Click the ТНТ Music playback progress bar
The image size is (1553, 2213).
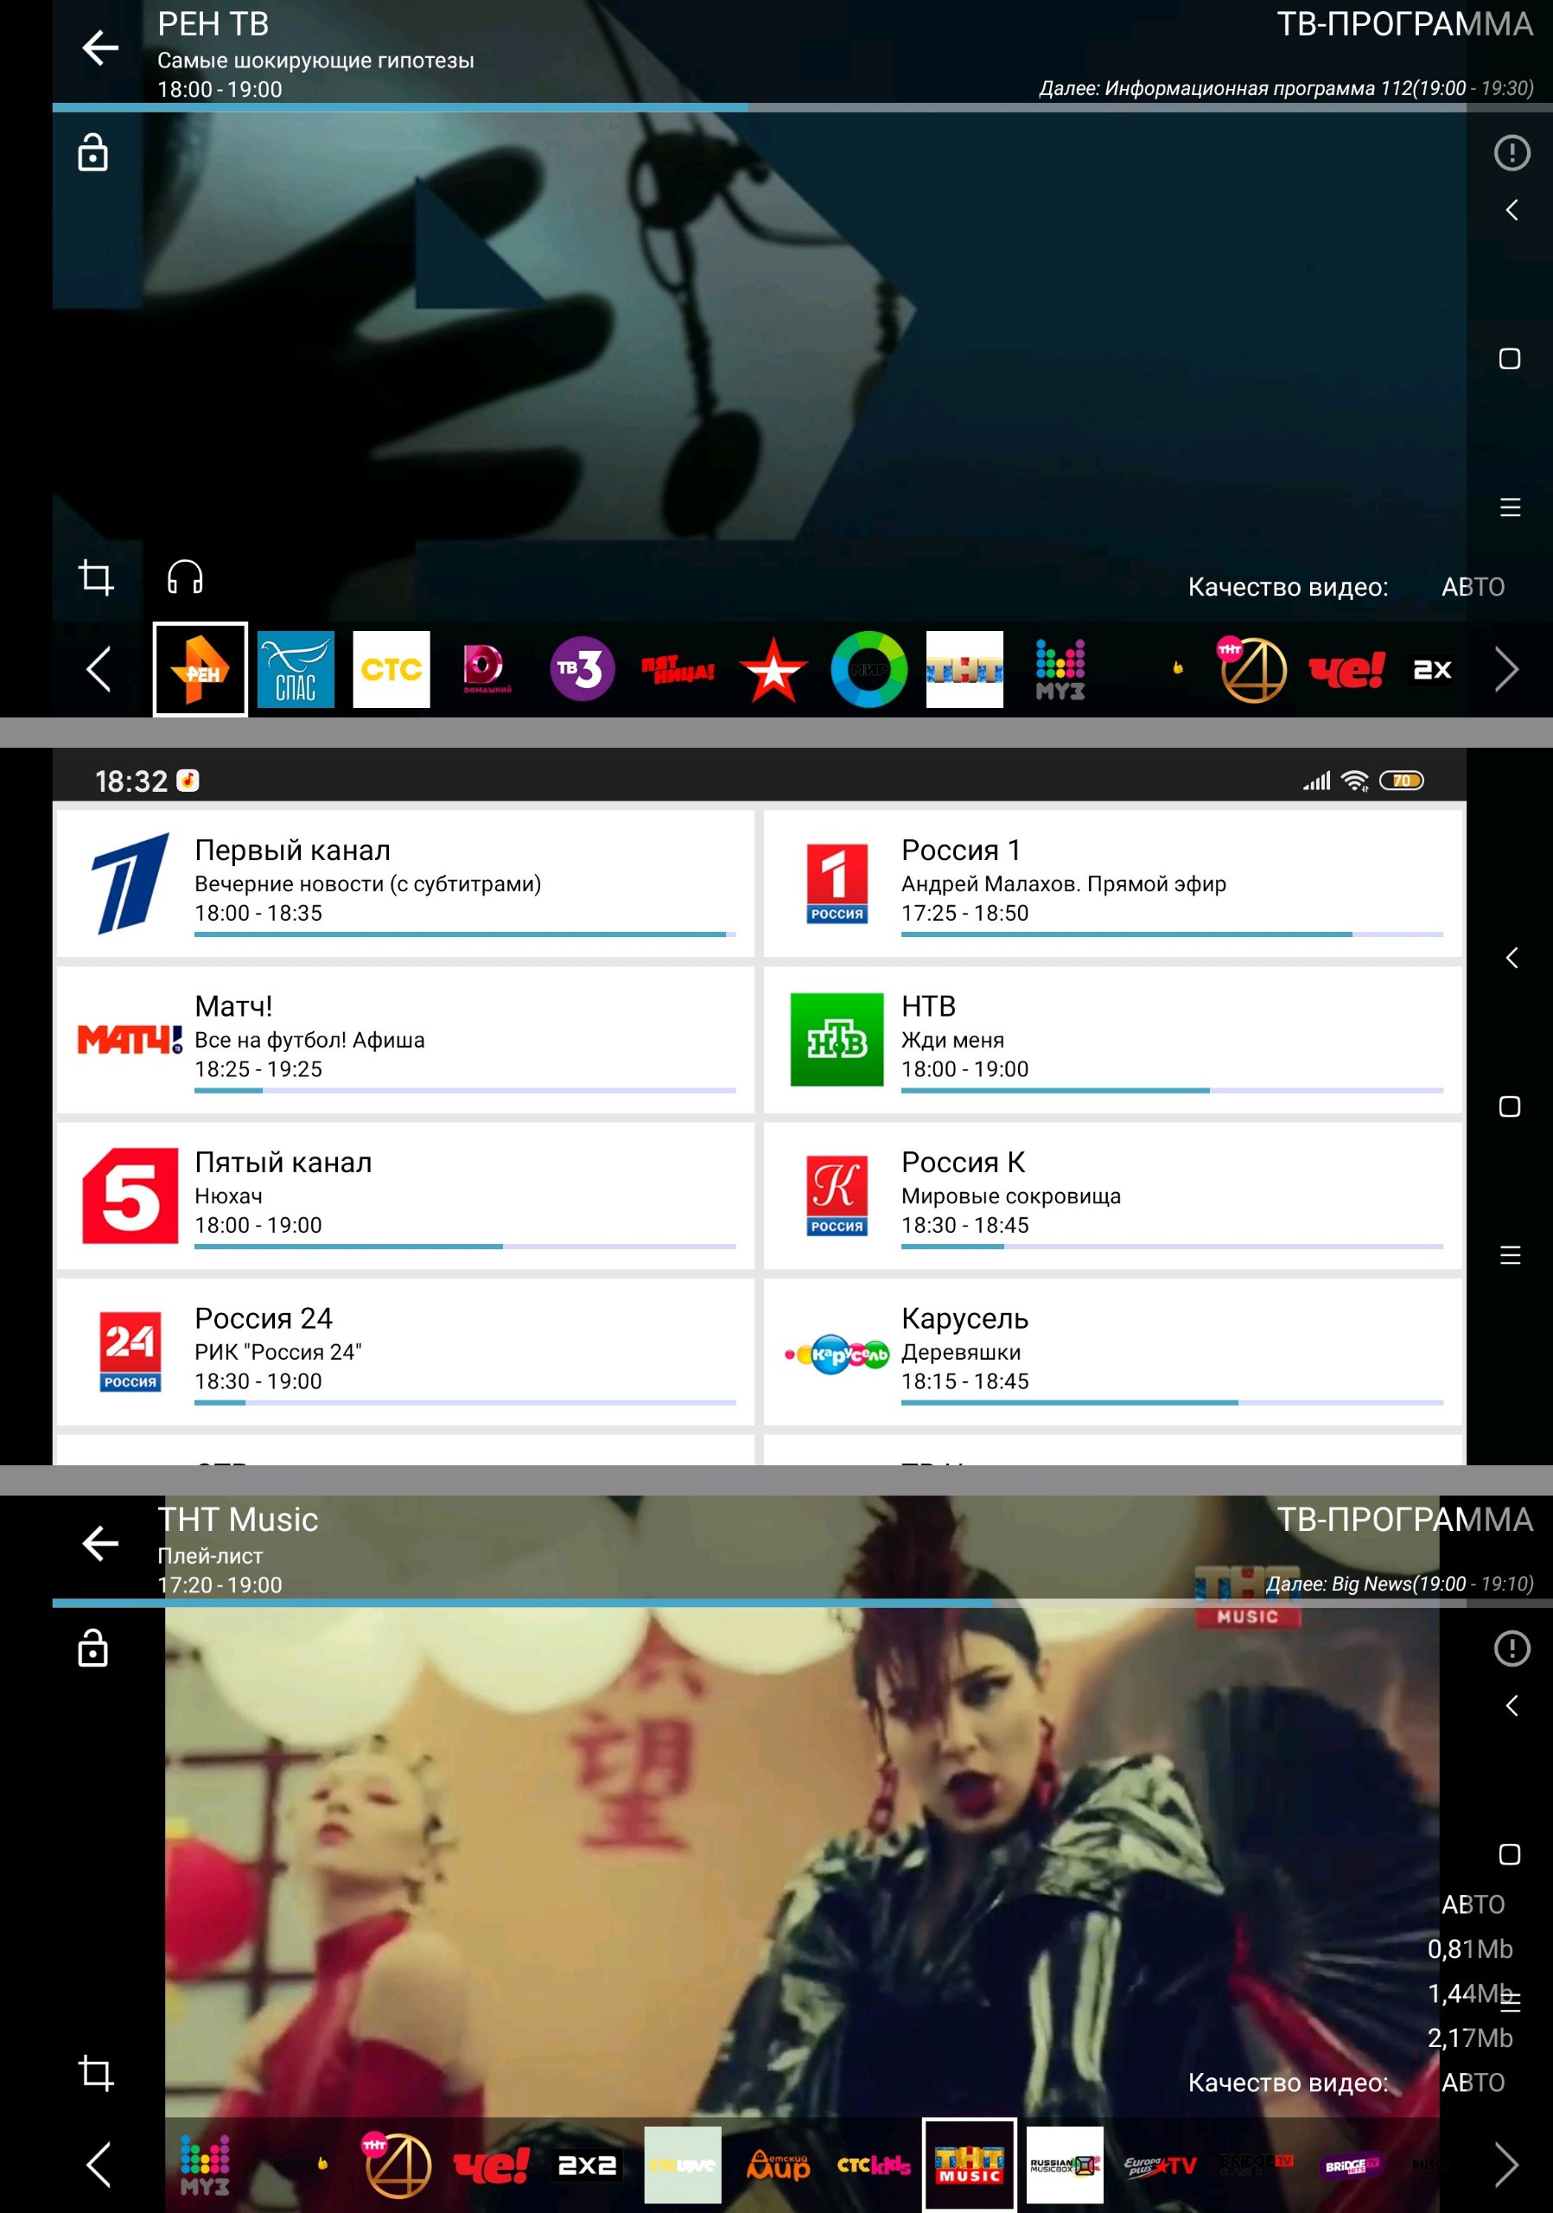(x=803, y=1603)
